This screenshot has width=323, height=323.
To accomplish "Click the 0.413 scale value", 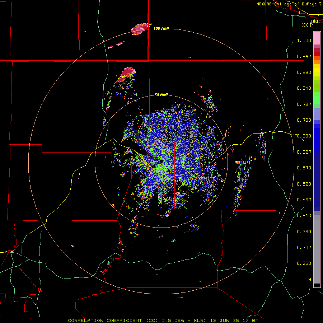I will click(304, 216).
